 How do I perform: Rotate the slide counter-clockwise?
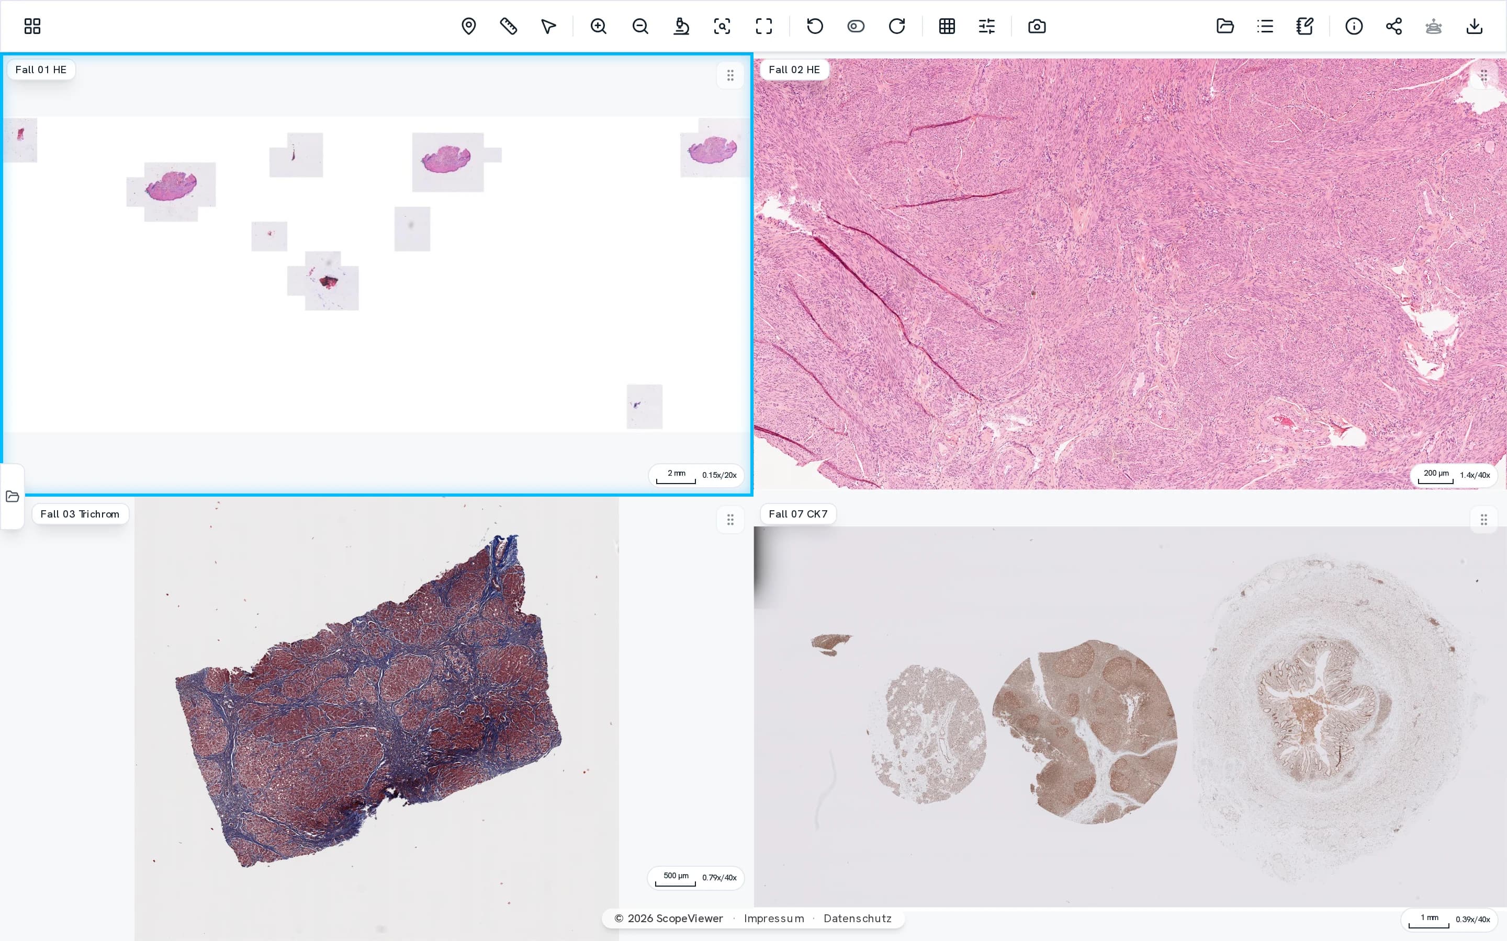(815, 26)
